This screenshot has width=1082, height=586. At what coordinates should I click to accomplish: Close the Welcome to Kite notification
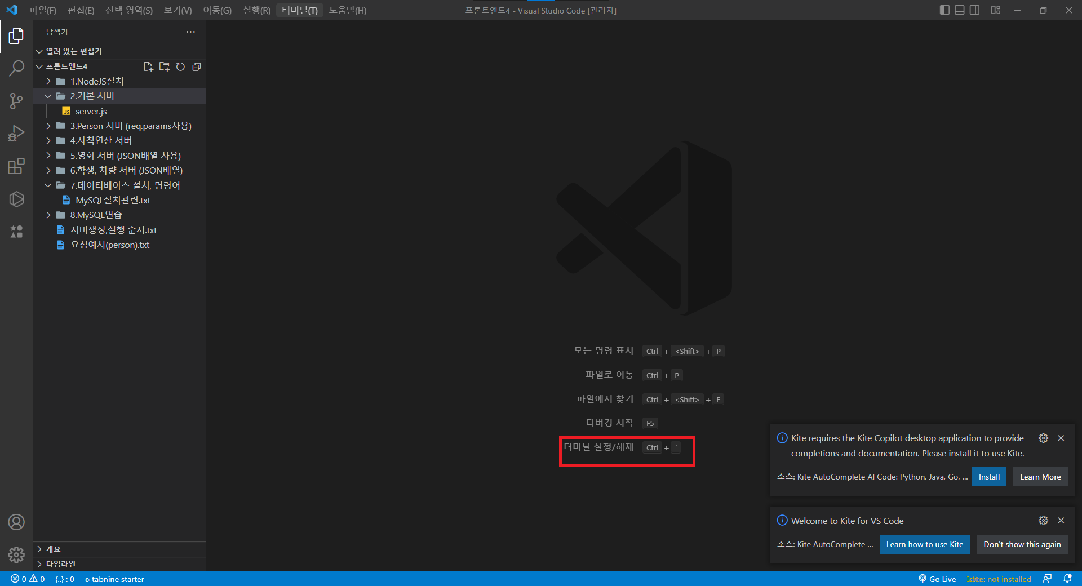tap(1061, 521)
